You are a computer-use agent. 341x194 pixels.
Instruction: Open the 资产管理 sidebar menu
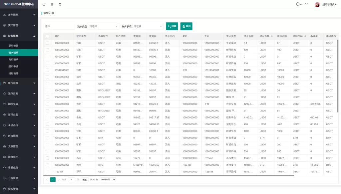19,25
